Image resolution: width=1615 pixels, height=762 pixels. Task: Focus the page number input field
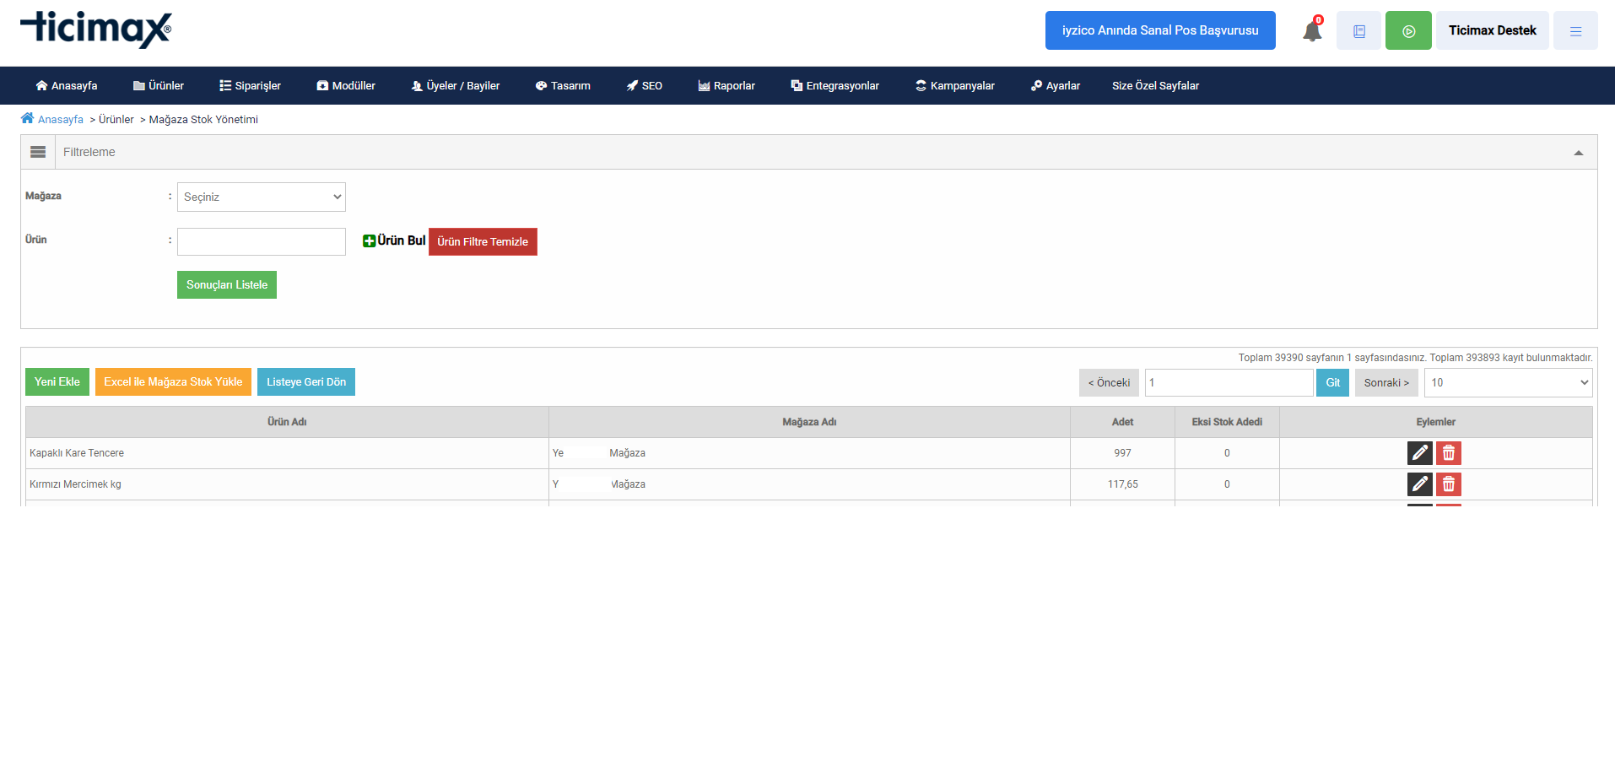click(1229, 382)
